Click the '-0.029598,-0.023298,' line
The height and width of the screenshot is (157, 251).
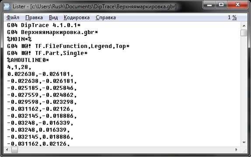tap(42, 102)
